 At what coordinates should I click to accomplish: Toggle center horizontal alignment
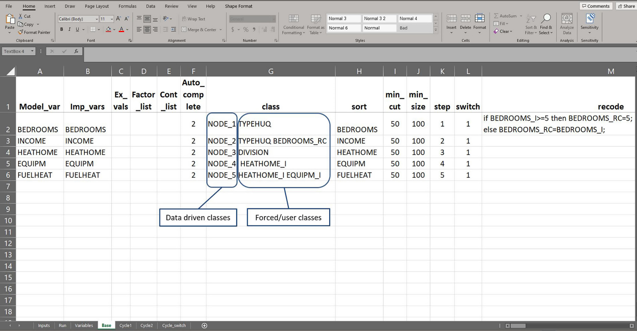click(147, 29)
